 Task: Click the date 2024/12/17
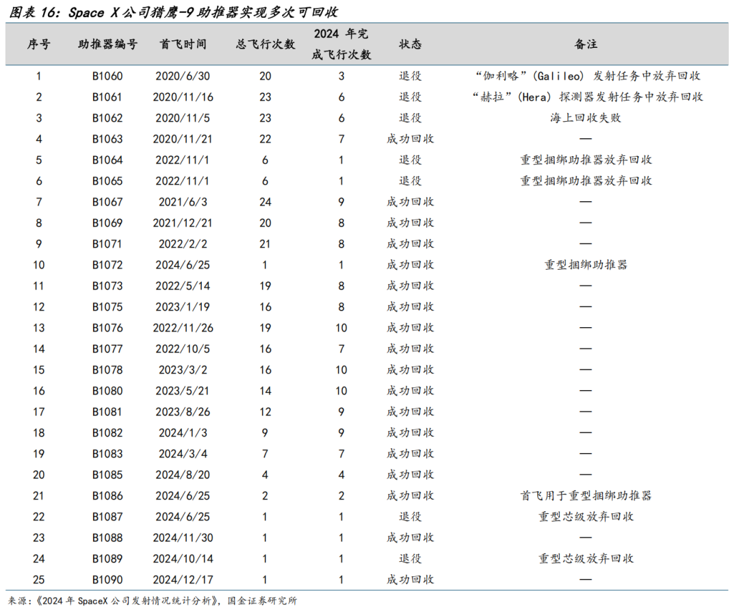coord(183,580)
